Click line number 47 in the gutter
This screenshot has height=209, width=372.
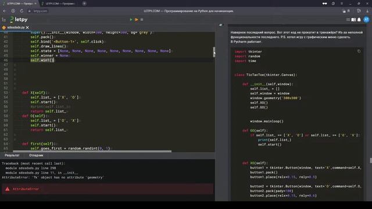6,64
